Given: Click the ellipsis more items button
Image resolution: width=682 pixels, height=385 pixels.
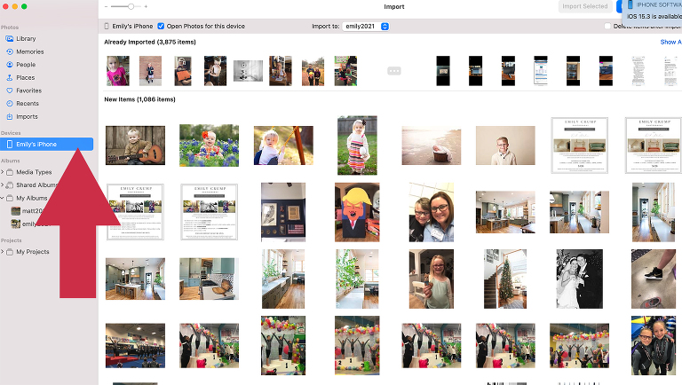Looking at the screenshot, I should [x=394, y=71].
